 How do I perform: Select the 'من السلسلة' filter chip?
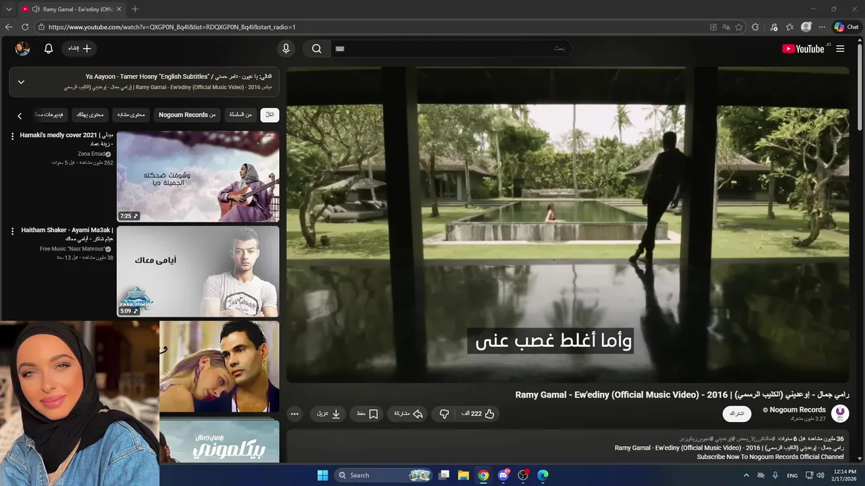241,115
